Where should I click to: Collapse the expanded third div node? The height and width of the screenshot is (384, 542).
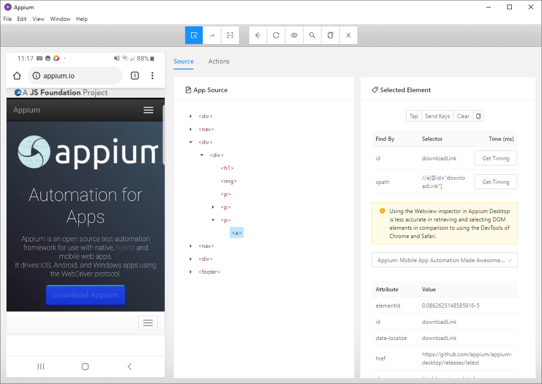coord(190,142)
